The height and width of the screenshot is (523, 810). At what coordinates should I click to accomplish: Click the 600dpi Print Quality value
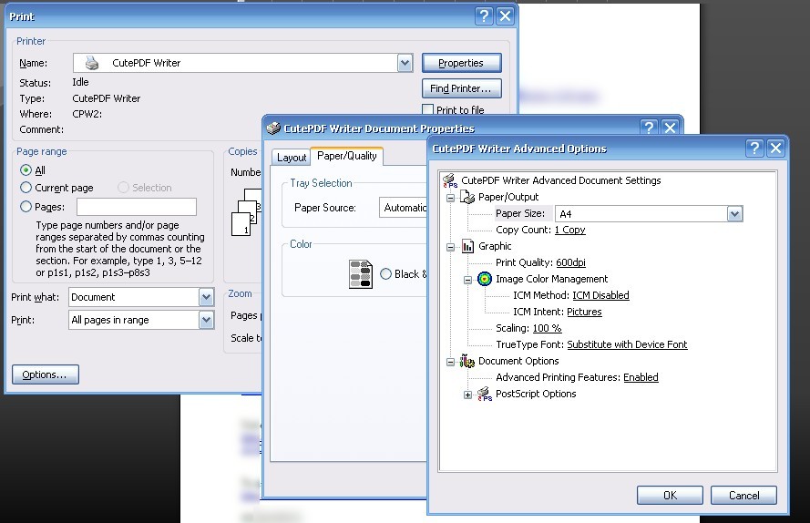570,262
